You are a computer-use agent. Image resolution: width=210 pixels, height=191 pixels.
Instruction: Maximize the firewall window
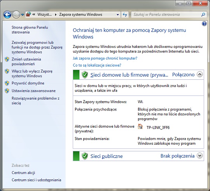coord(189,3)
